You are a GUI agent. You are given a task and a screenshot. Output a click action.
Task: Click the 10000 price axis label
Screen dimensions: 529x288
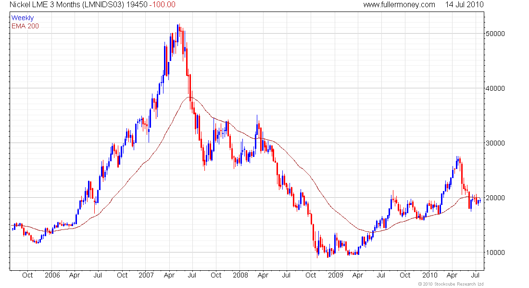coord(495,252)
